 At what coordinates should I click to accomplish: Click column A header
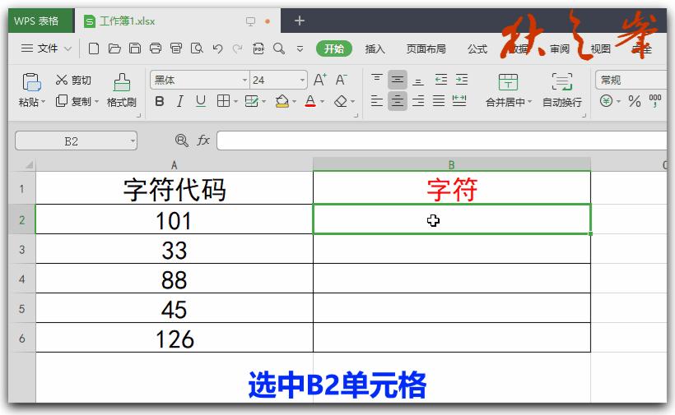point(174,165)
